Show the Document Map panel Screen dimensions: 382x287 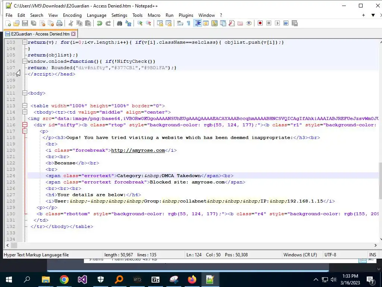(215, 23)
